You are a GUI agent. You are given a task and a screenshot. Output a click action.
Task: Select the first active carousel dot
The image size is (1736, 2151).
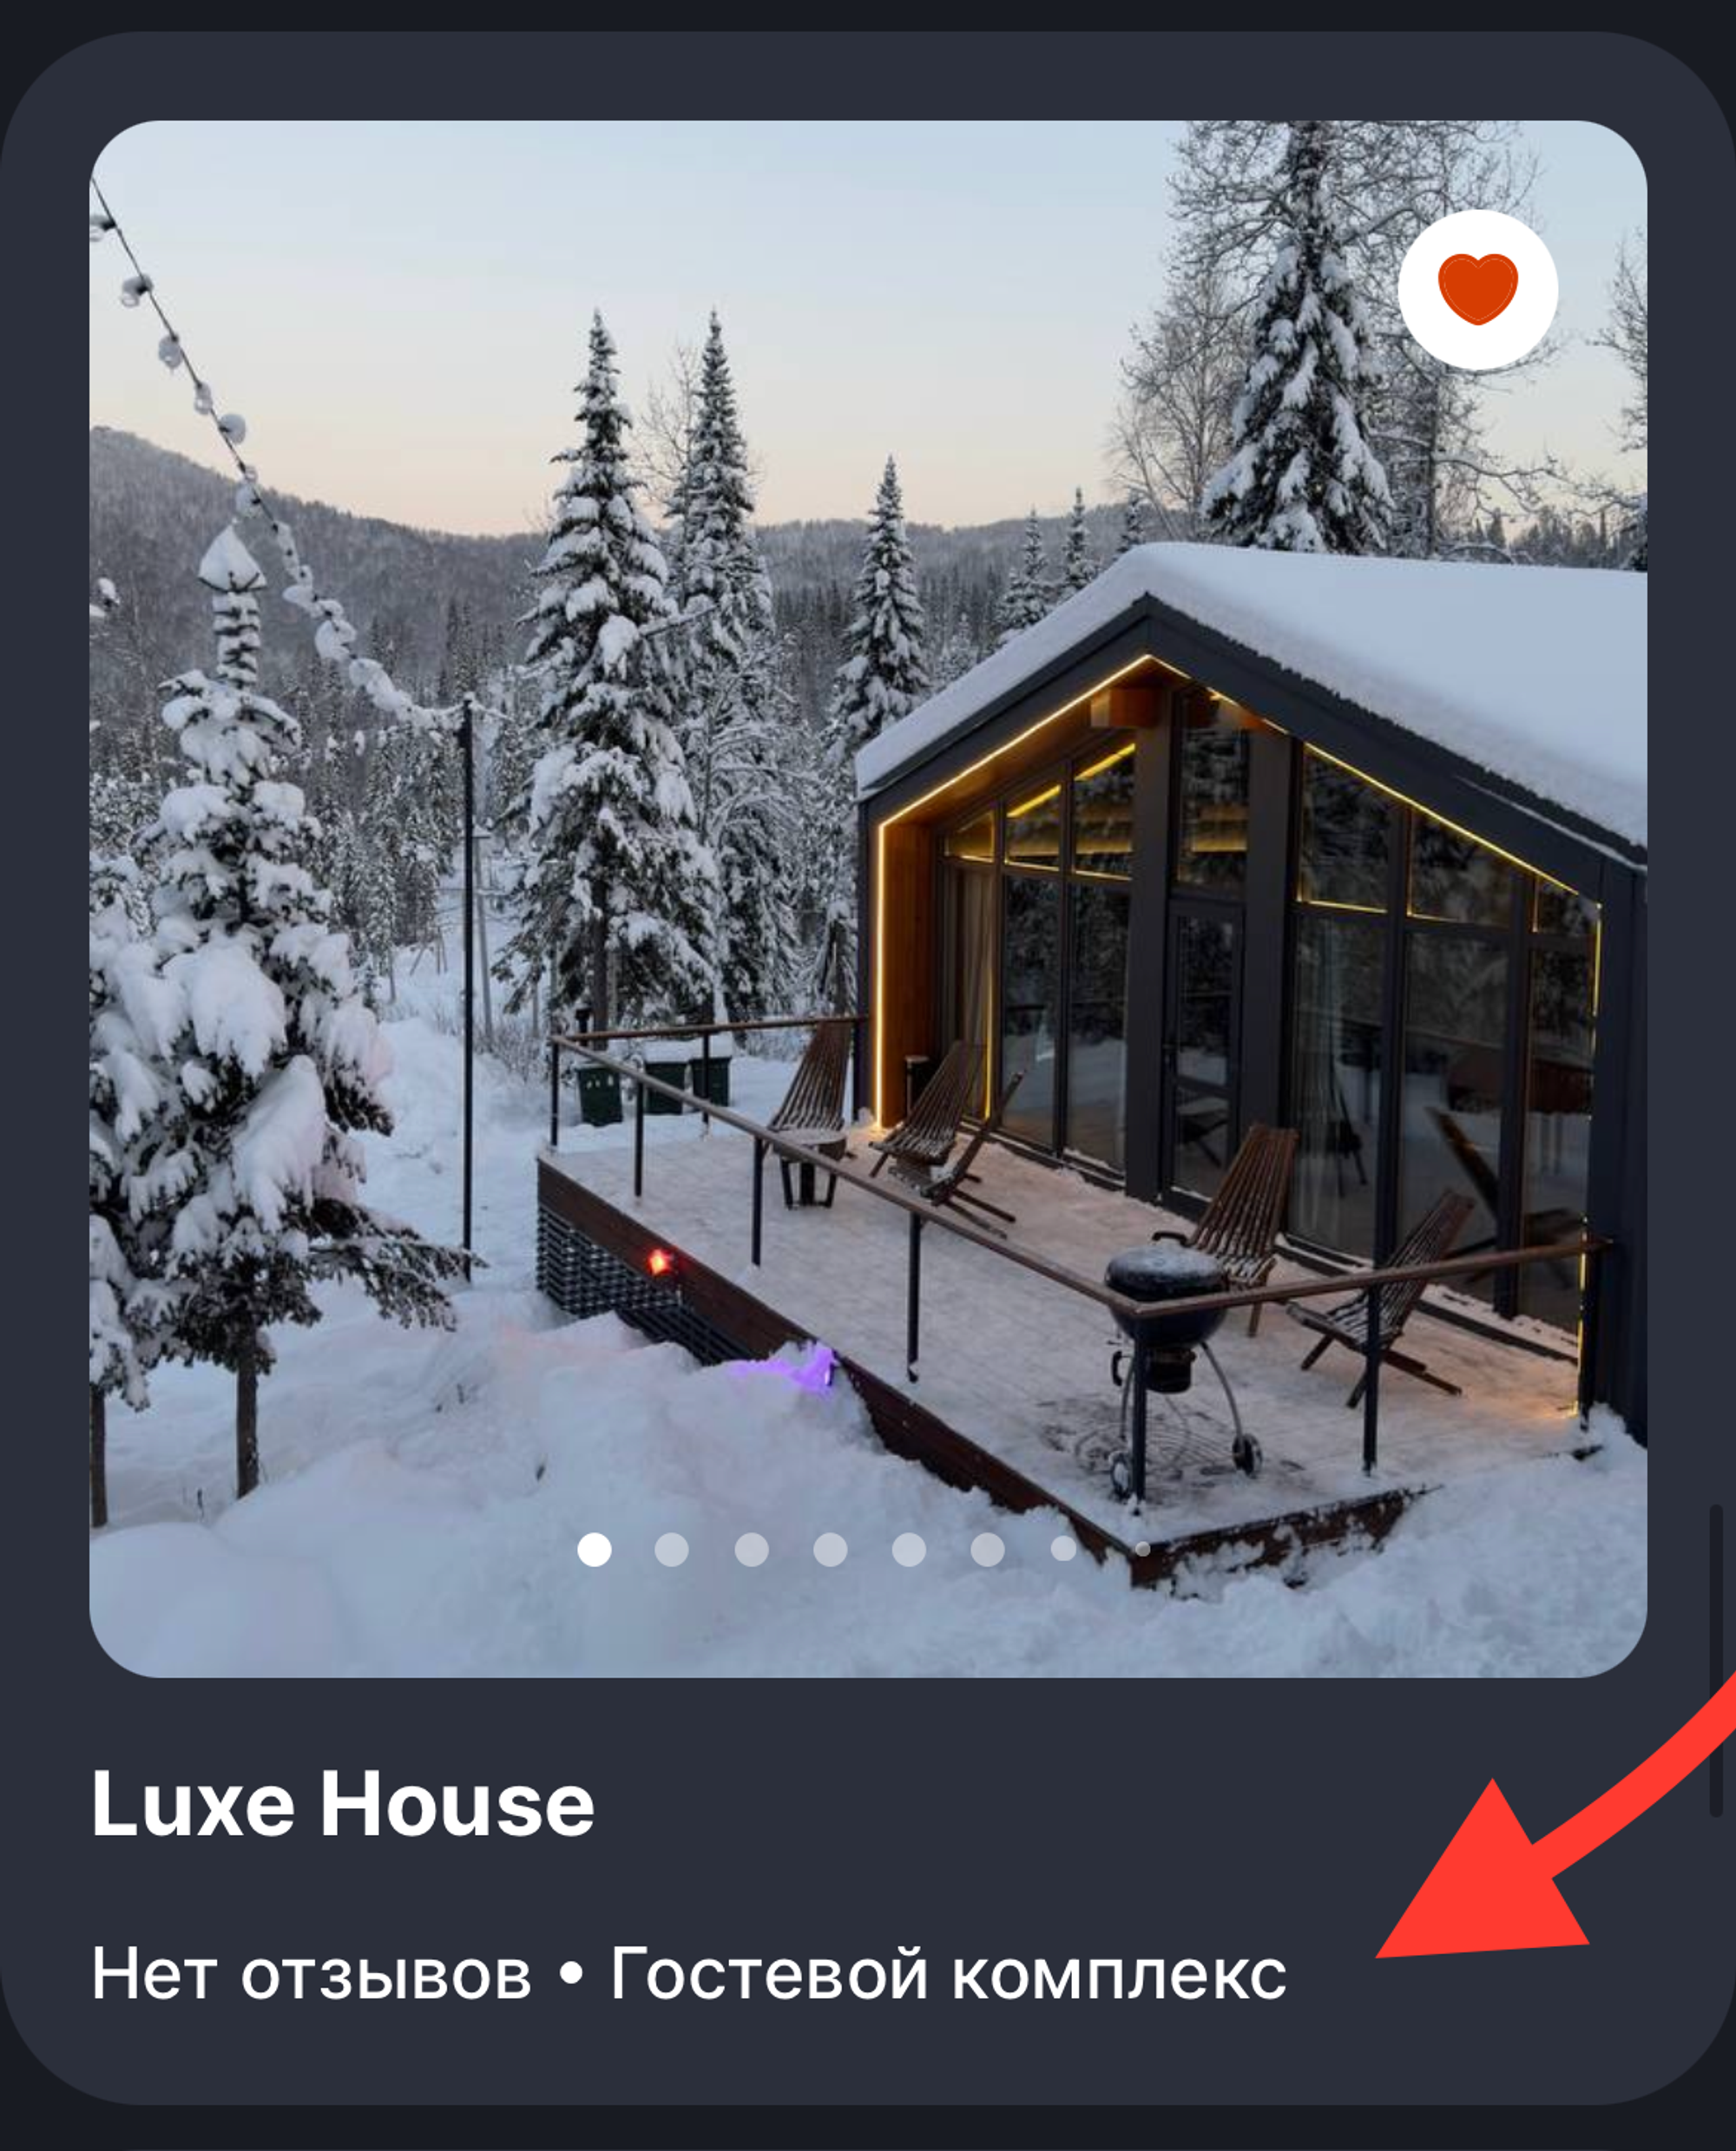pyautogui.click(x=594, y=1550)
